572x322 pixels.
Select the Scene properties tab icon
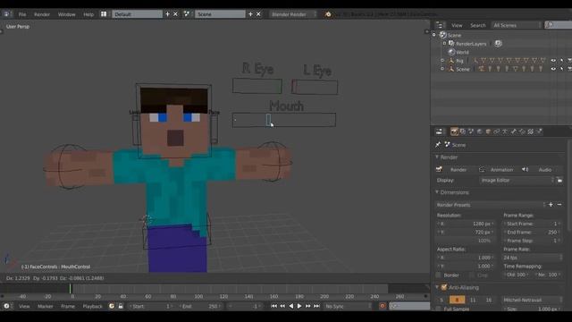point(471,131)
